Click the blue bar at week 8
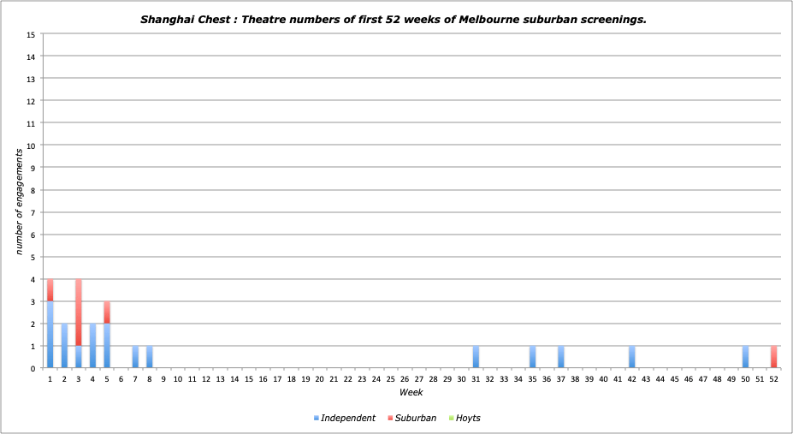 pyautogui.click(x=149, y=357)
